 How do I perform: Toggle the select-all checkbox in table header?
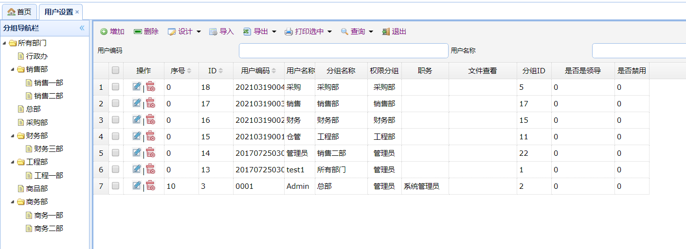click(115, 70)
